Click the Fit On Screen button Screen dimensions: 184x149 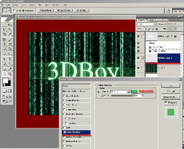coord(64,10)
